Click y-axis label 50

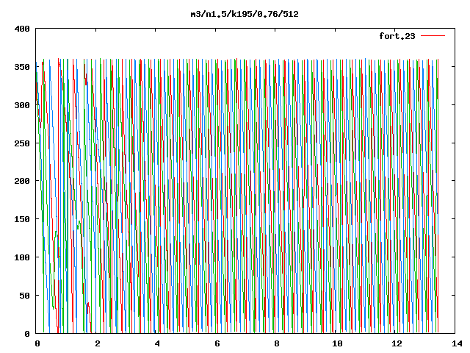pos(24,296)
